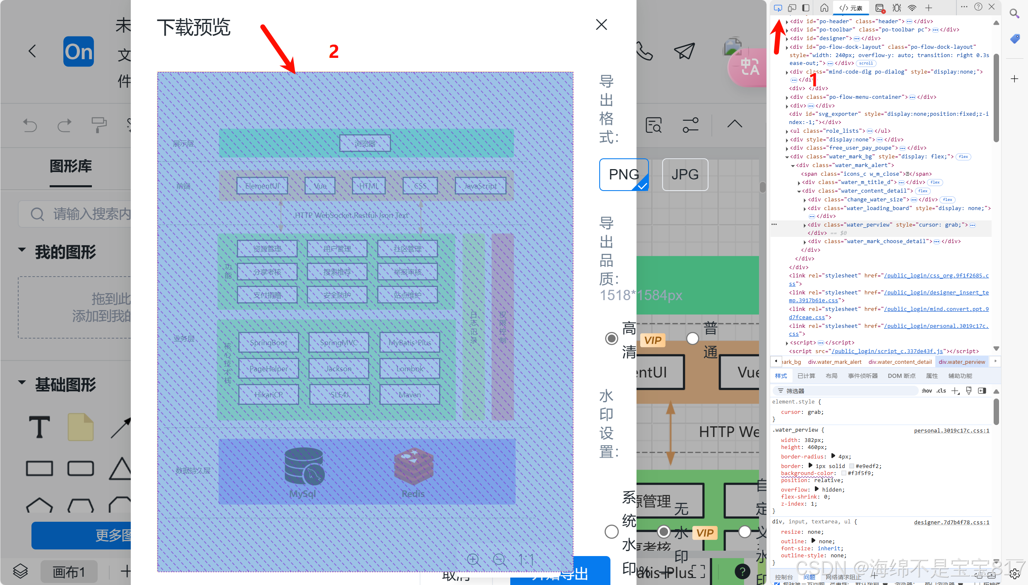Click the zoom-in magnifier on the preview
The image size is (1028, 585).
coord(473,560)
